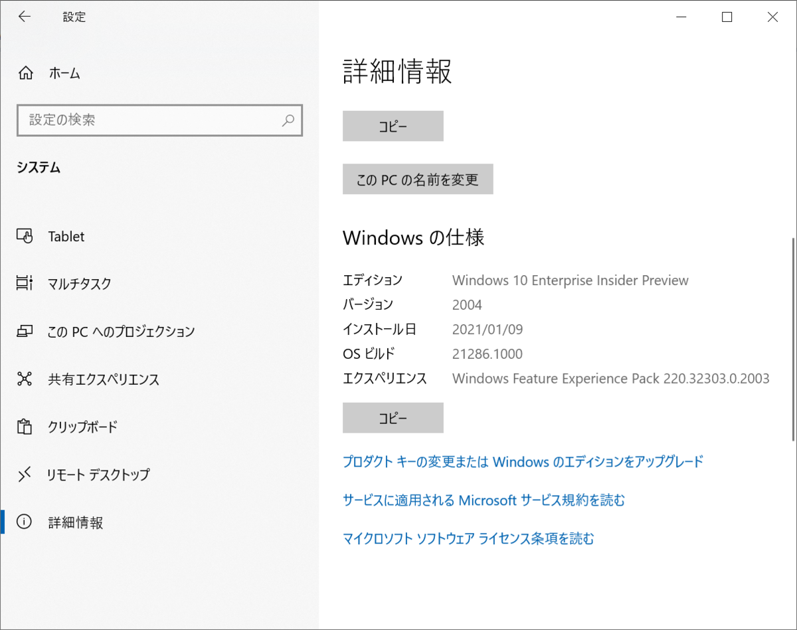Go back with the arrow icon
Image resolution: width=797 pixels, height=630 pixels.
(25, 17)
